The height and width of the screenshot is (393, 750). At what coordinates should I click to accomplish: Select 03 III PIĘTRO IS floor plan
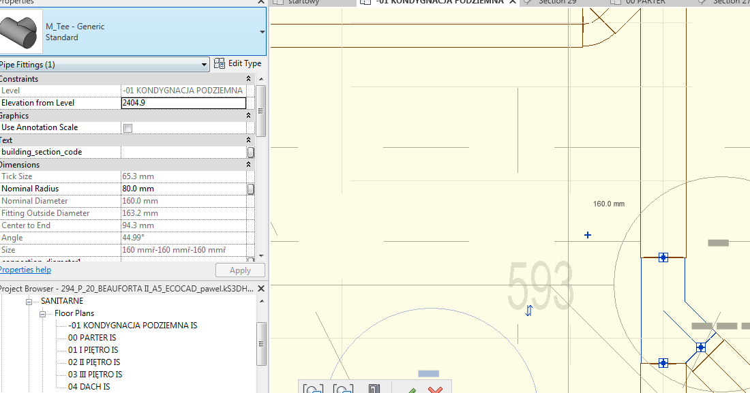coord(95,375)
